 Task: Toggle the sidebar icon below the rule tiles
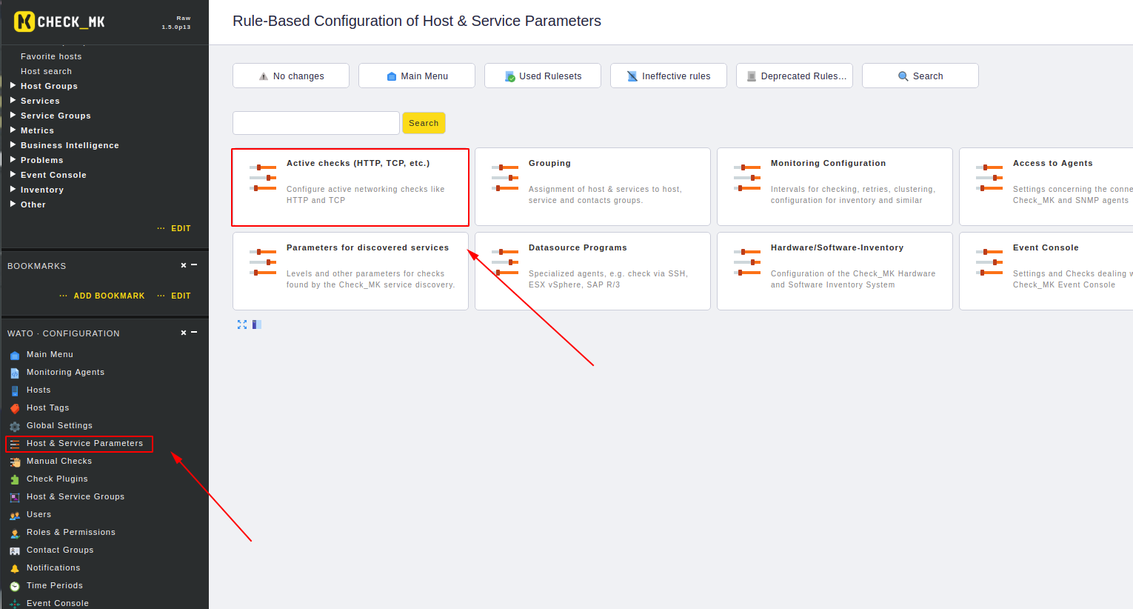257,325
